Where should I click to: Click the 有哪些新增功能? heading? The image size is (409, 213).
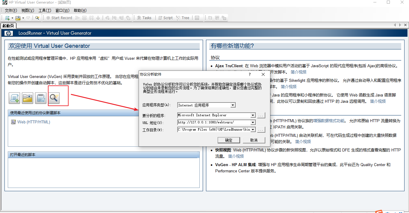click(x=232, y=46)
